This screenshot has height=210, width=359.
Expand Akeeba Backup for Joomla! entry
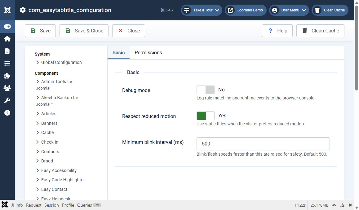click(x=57, y=101)
